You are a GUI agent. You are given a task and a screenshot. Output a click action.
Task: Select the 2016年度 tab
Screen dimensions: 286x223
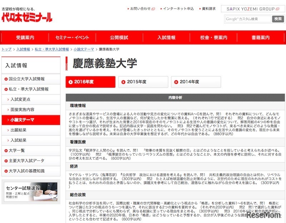90,82
